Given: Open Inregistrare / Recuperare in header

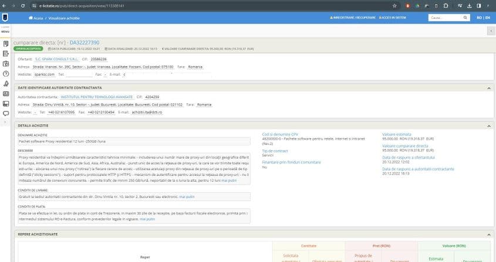Looking at the screenshot, I should pos(353,18).
